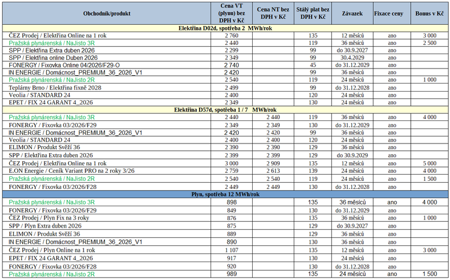Click the gas price '920'

tap(231, 267)
